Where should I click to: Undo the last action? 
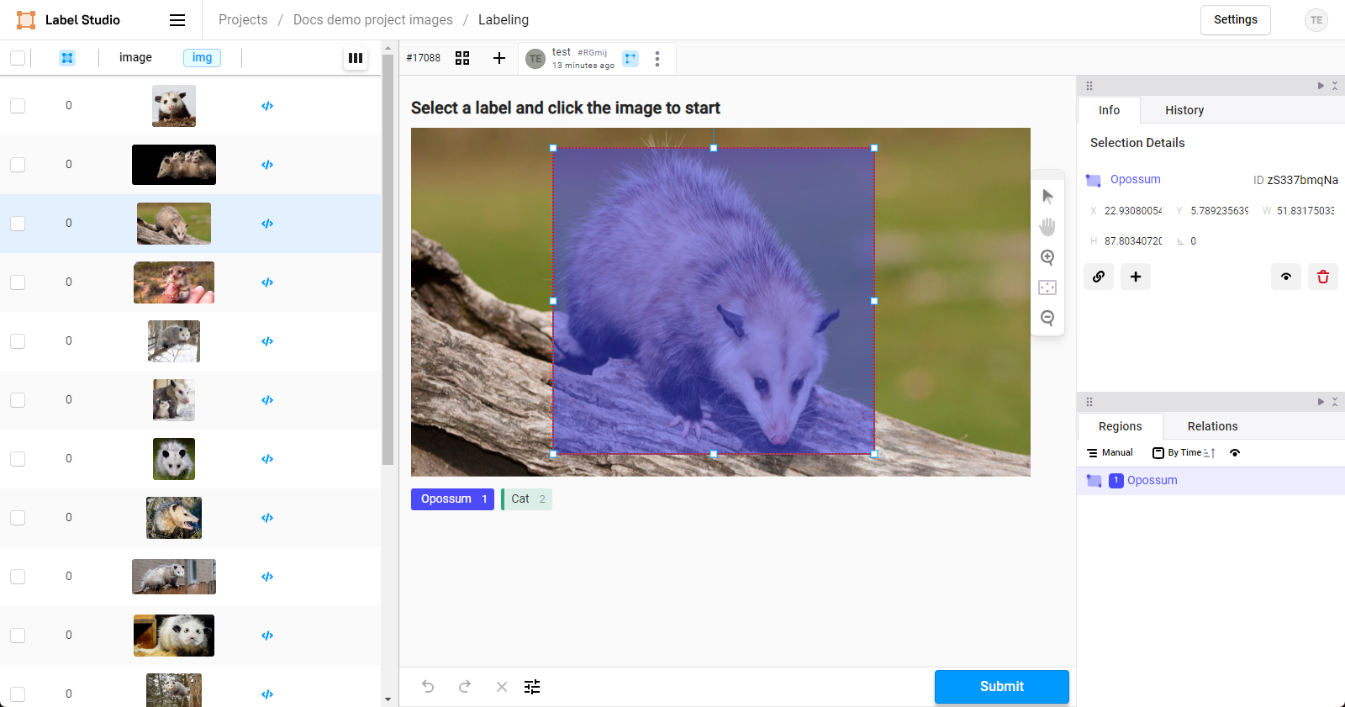(428, 687)
